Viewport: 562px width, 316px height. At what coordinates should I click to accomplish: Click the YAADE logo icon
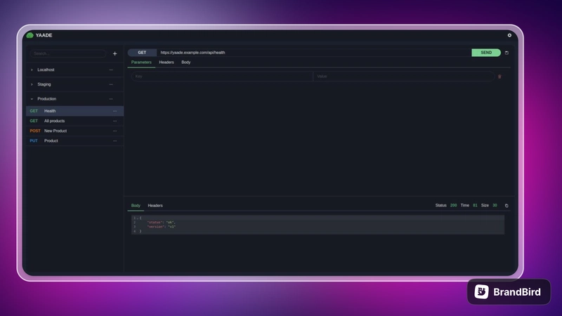[x=30, y=35]
